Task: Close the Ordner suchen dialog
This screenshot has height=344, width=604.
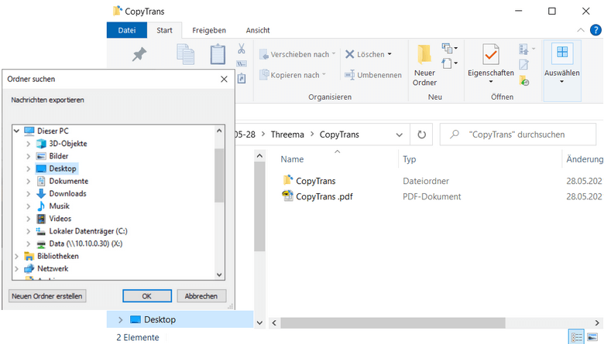Action: pyautogui.click(x=224, y=79)
